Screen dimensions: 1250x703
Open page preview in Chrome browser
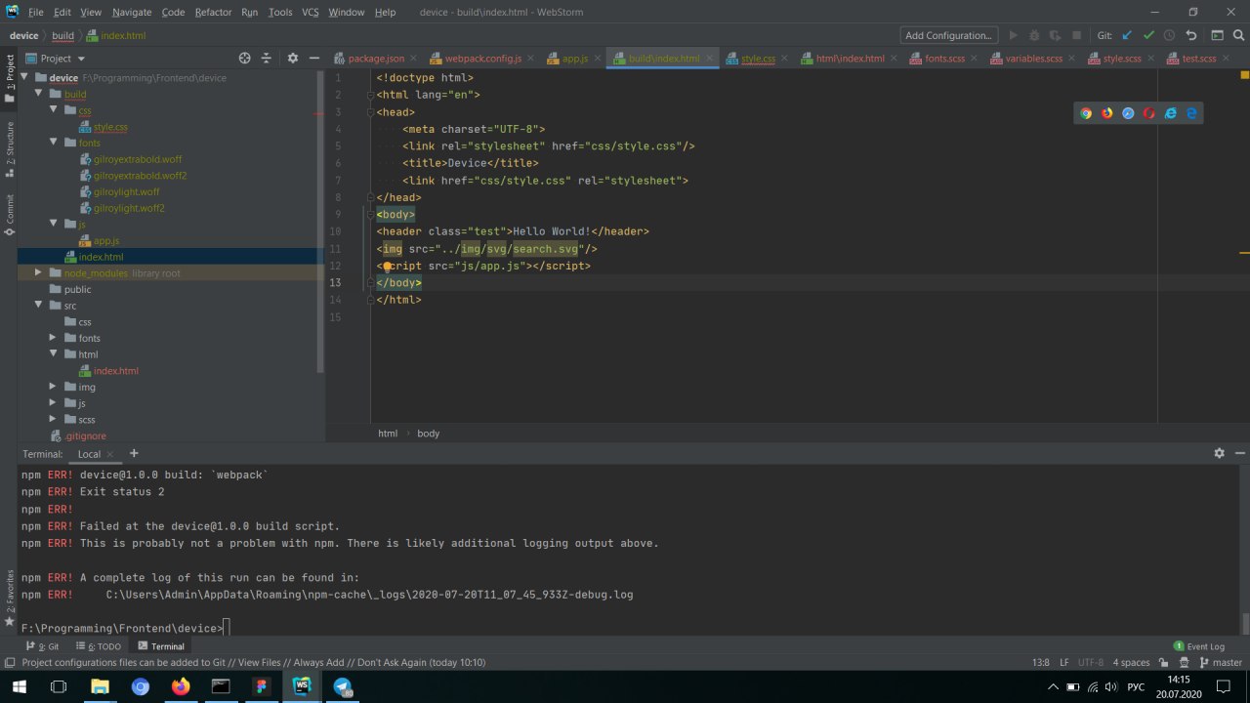click(1086, 113)
